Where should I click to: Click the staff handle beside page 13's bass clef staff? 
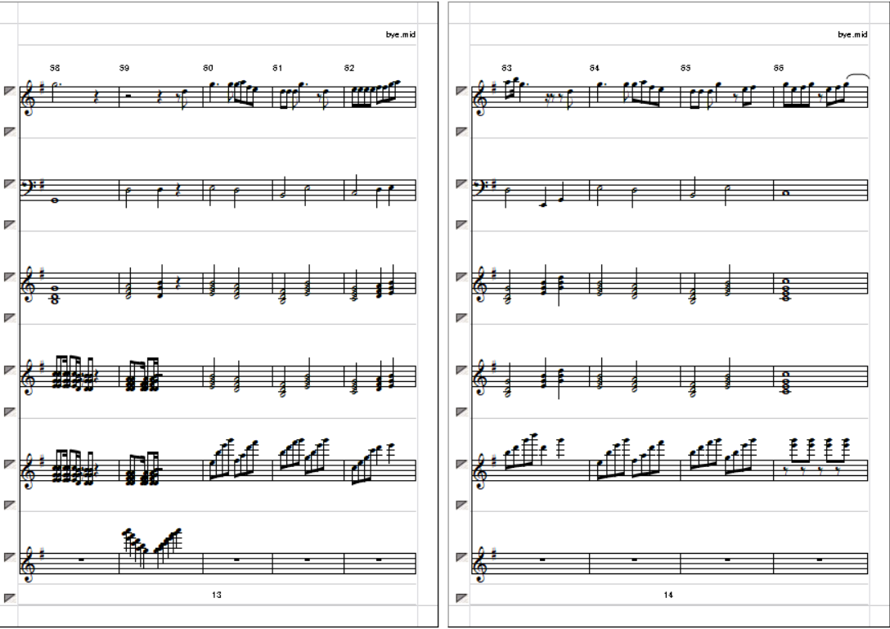[x=9, y=184]
